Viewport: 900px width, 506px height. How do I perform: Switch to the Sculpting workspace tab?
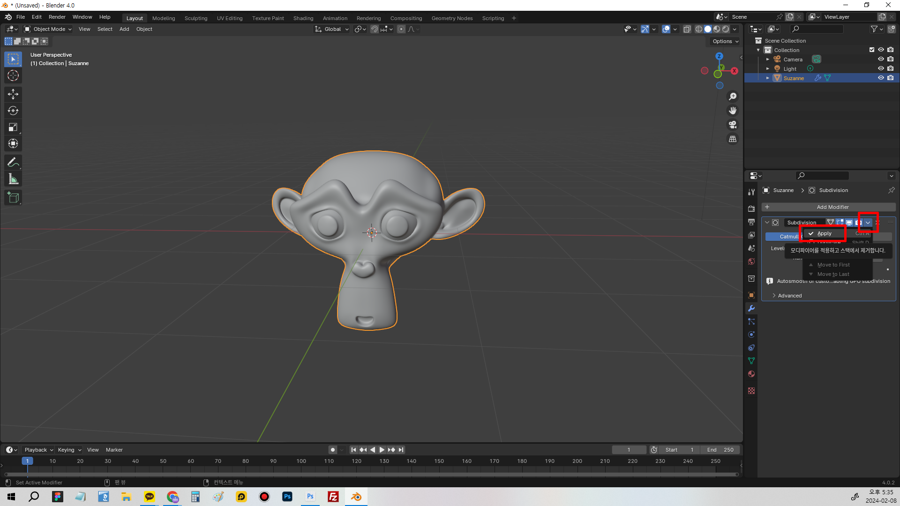[196, 18]
